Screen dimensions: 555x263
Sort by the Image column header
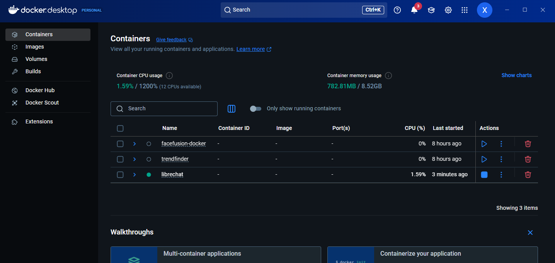pos(284,128)
